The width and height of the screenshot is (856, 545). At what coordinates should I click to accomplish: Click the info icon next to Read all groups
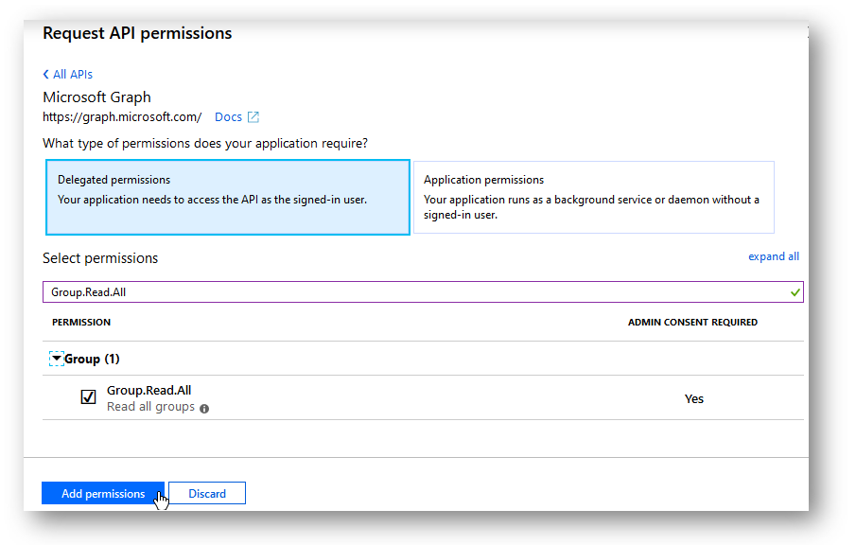(x=204, y=409)
